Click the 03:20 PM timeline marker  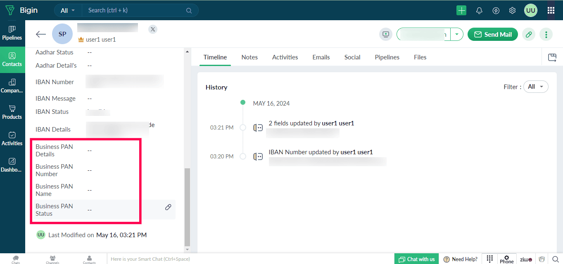click(243, 156)
